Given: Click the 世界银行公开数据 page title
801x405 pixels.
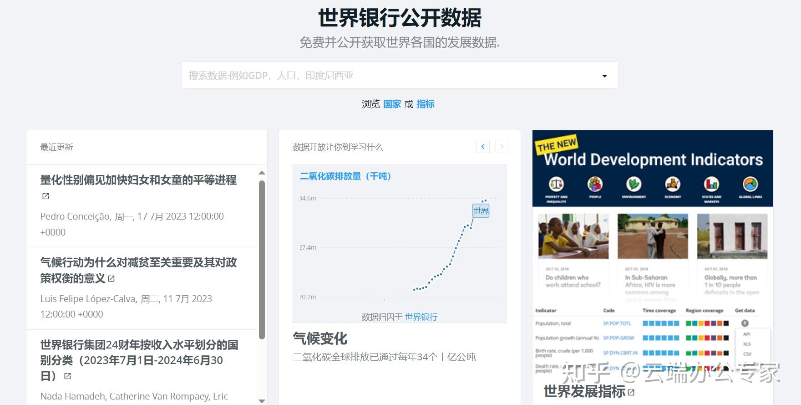Looking at the screenshot, I should click(x=400, y=18).
